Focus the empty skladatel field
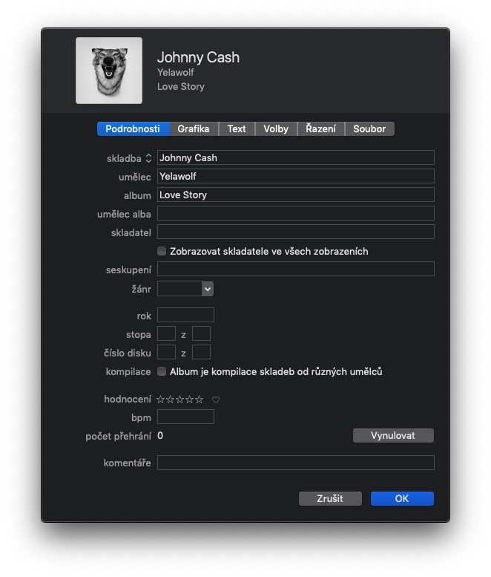The height and width of the screenshot is (577, 491). coord(296,232)
